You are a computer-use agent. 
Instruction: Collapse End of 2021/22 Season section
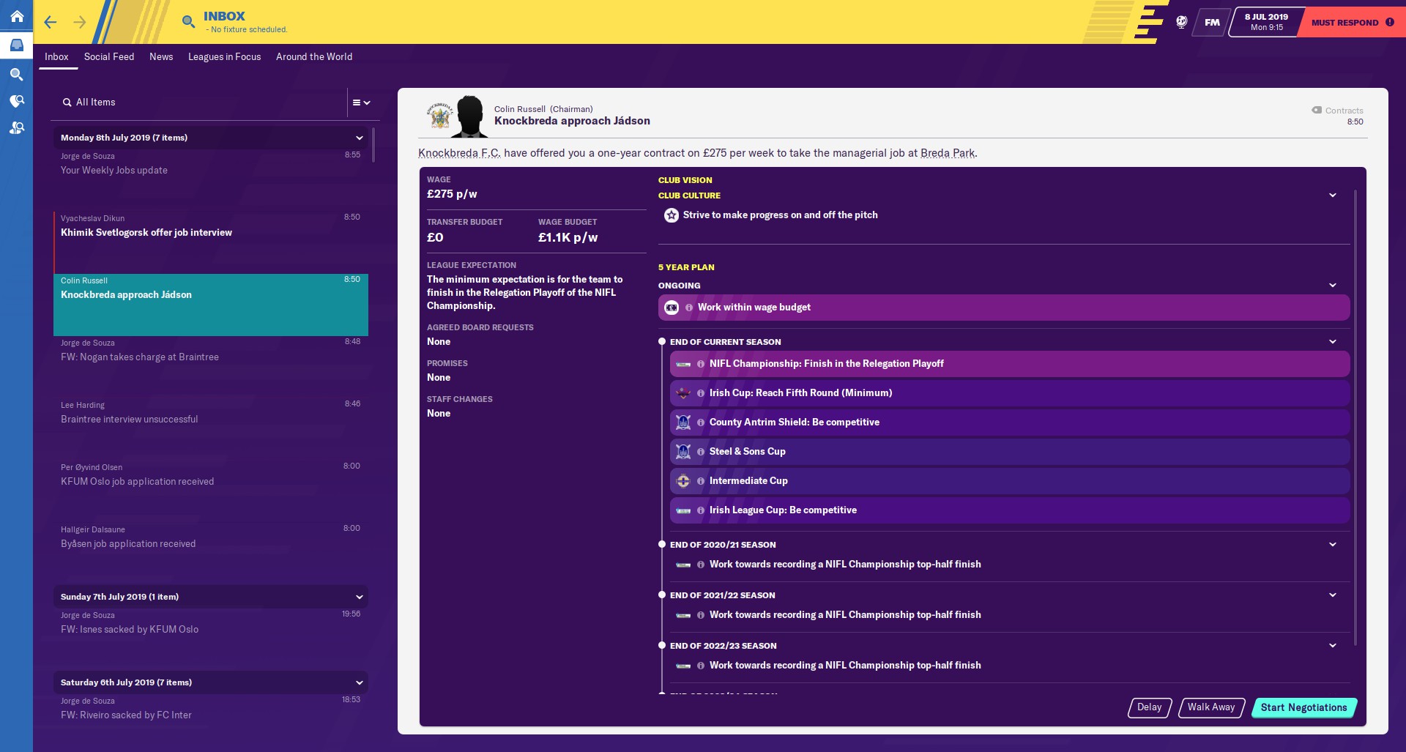1333,595
